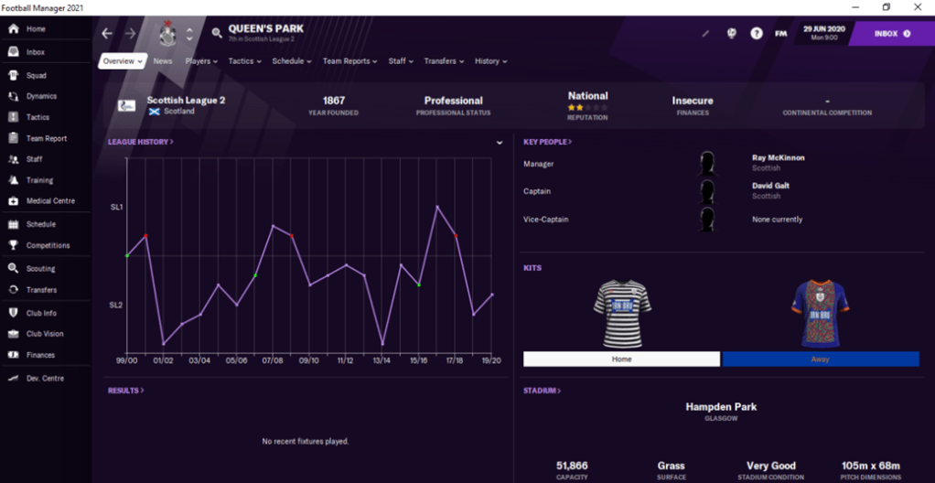Click the search magnifier beside Queen's Park
Screen dimensions: 935x483
(217, 33)
